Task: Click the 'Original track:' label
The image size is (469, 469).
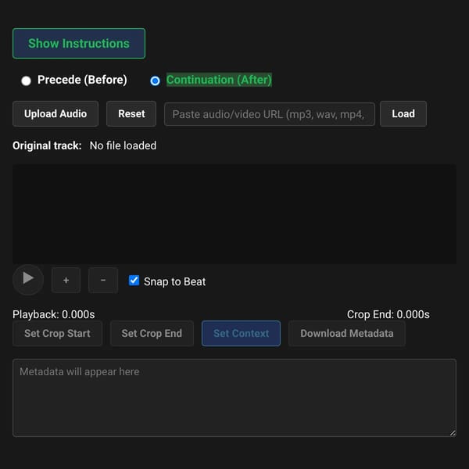Action: coord(47,145)
